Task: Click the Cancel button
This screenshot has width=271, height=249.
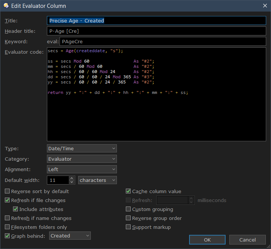Action: (247, 240)
